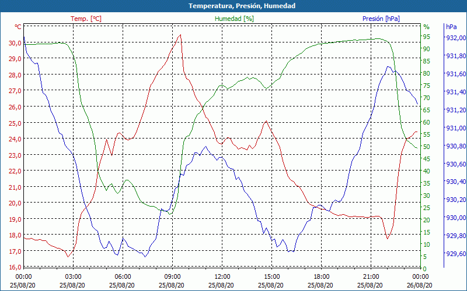Click the 932,00 pressure axis value

pos(455,38)
